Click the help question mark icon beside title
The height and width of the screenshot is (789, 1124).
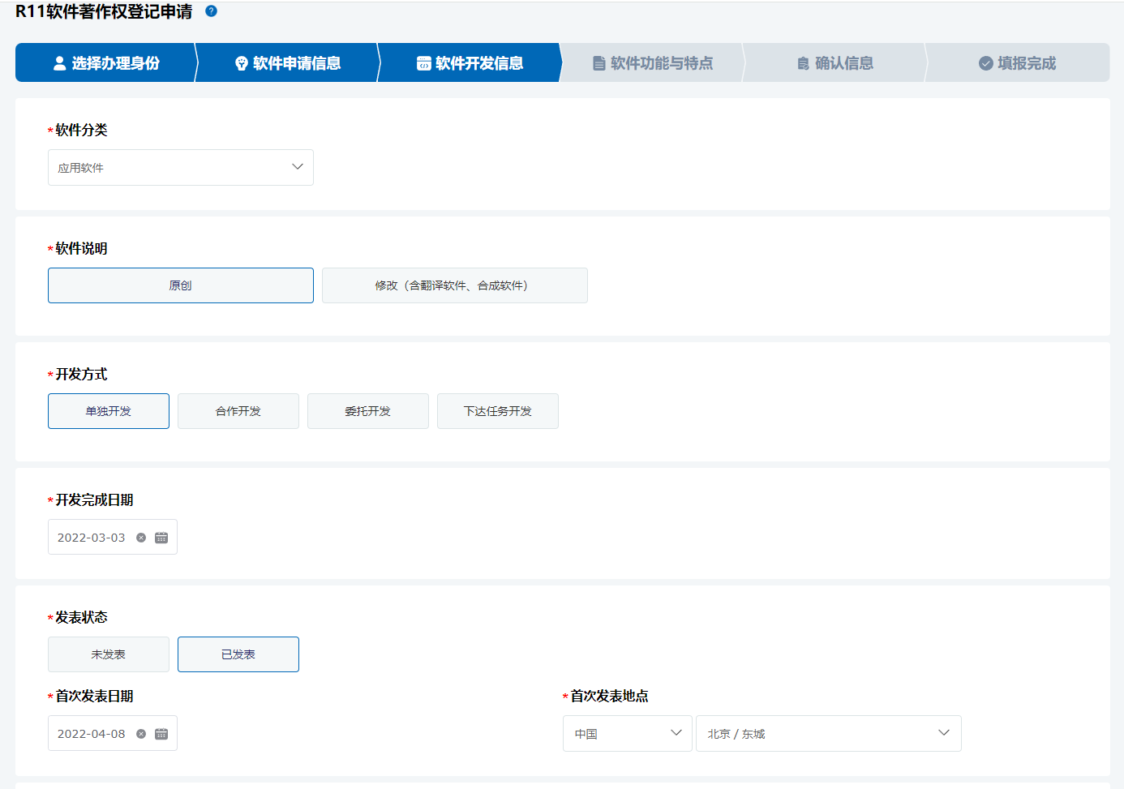point(211,11)
